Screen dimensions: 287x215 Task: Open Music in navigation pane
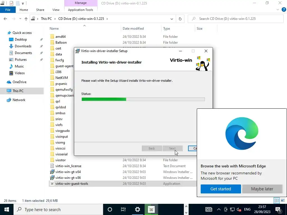19,66
